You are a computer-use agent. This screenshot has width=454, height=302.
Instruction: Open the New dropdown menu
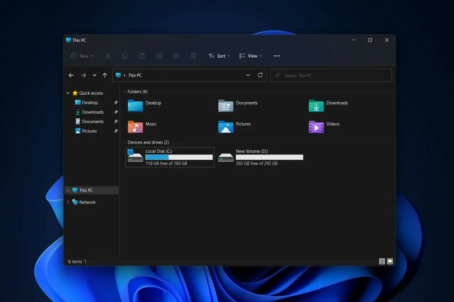click(x=82, y=56)
